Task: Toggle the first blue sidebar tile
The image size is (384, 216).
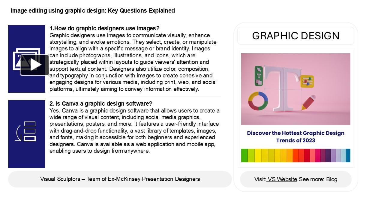Action: point(27,58)
